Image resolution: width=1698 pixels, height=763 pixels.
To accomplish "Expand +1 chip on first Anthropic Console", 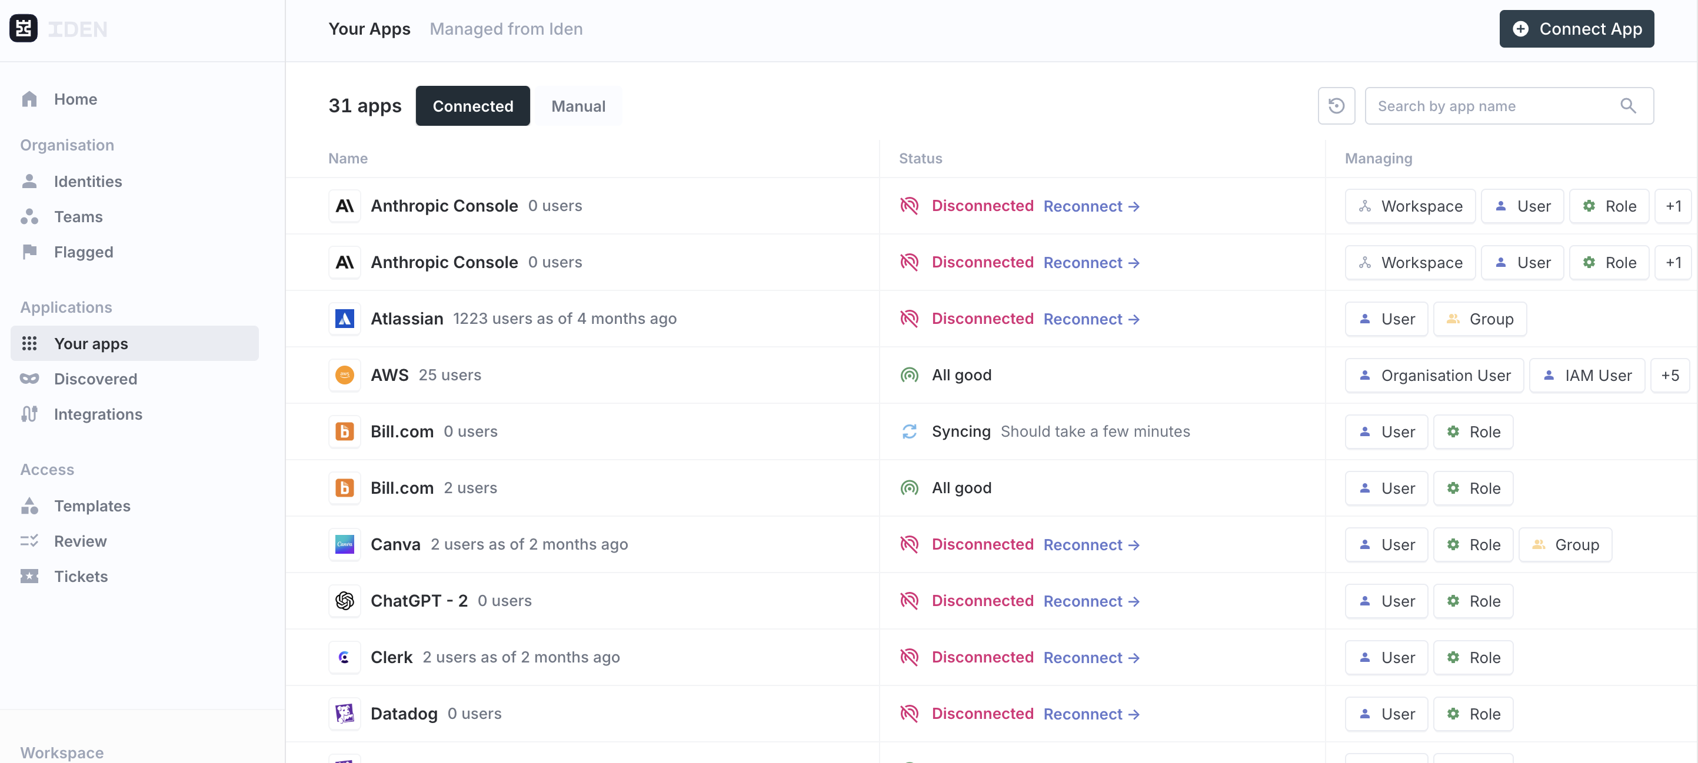I will 1673,206.
